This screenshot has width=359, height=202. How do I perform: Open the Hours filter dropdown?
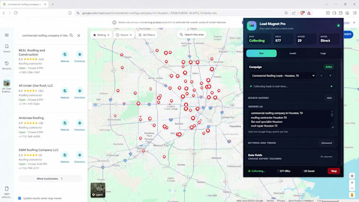click(x=124, y=35)
